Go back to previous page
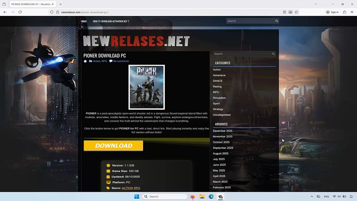The image size is (357, 201). 5,12
